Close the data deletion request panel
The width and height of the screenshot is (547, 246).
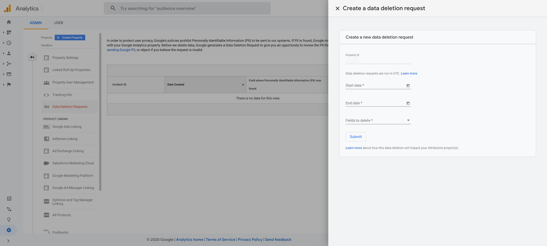(x=338, y=9)
